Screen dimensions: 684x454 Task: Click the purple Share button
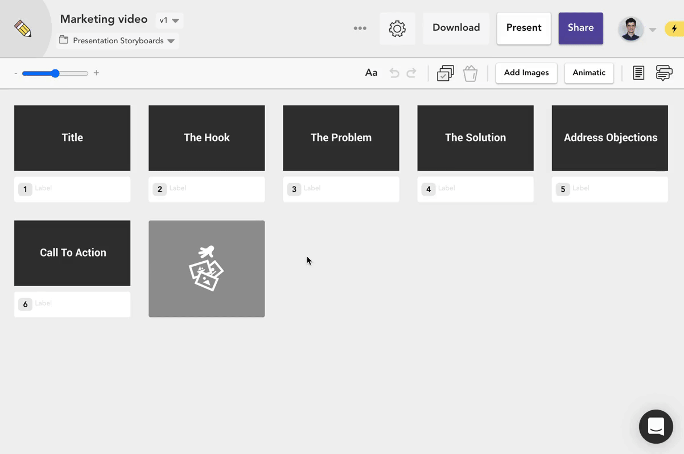pyautogui.click(x=580, y=28)
